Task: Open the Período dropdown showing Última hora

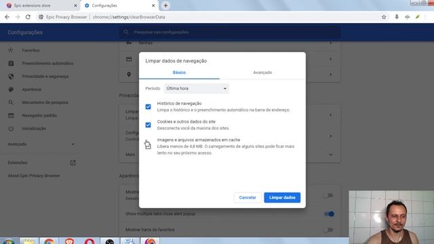Action: (x=197, y=89)
